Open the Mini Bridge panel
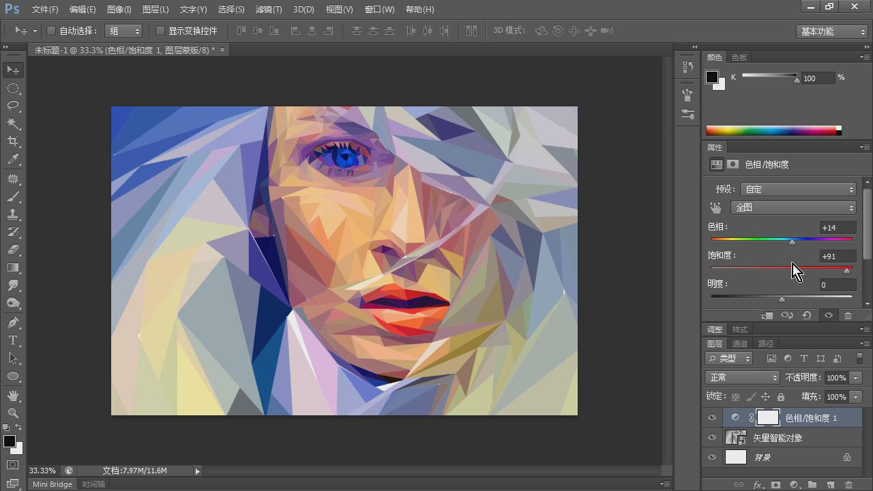Image resolution: width=873 pixels, height=491 pixels. (x=53, y=484)
